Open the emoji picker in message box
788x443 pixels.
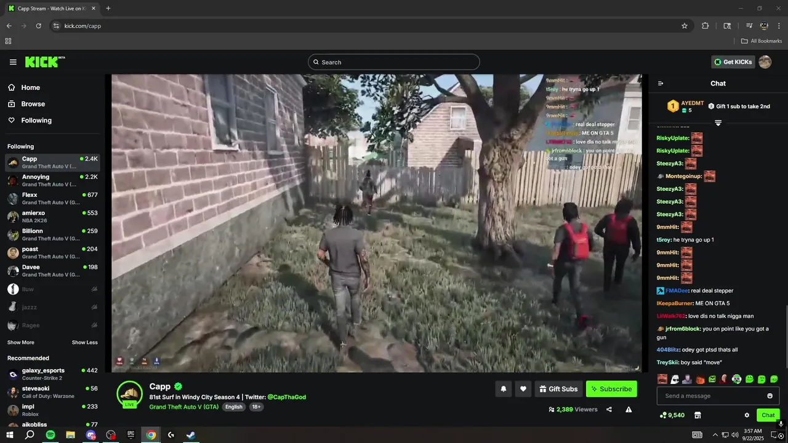pos(770,396)
